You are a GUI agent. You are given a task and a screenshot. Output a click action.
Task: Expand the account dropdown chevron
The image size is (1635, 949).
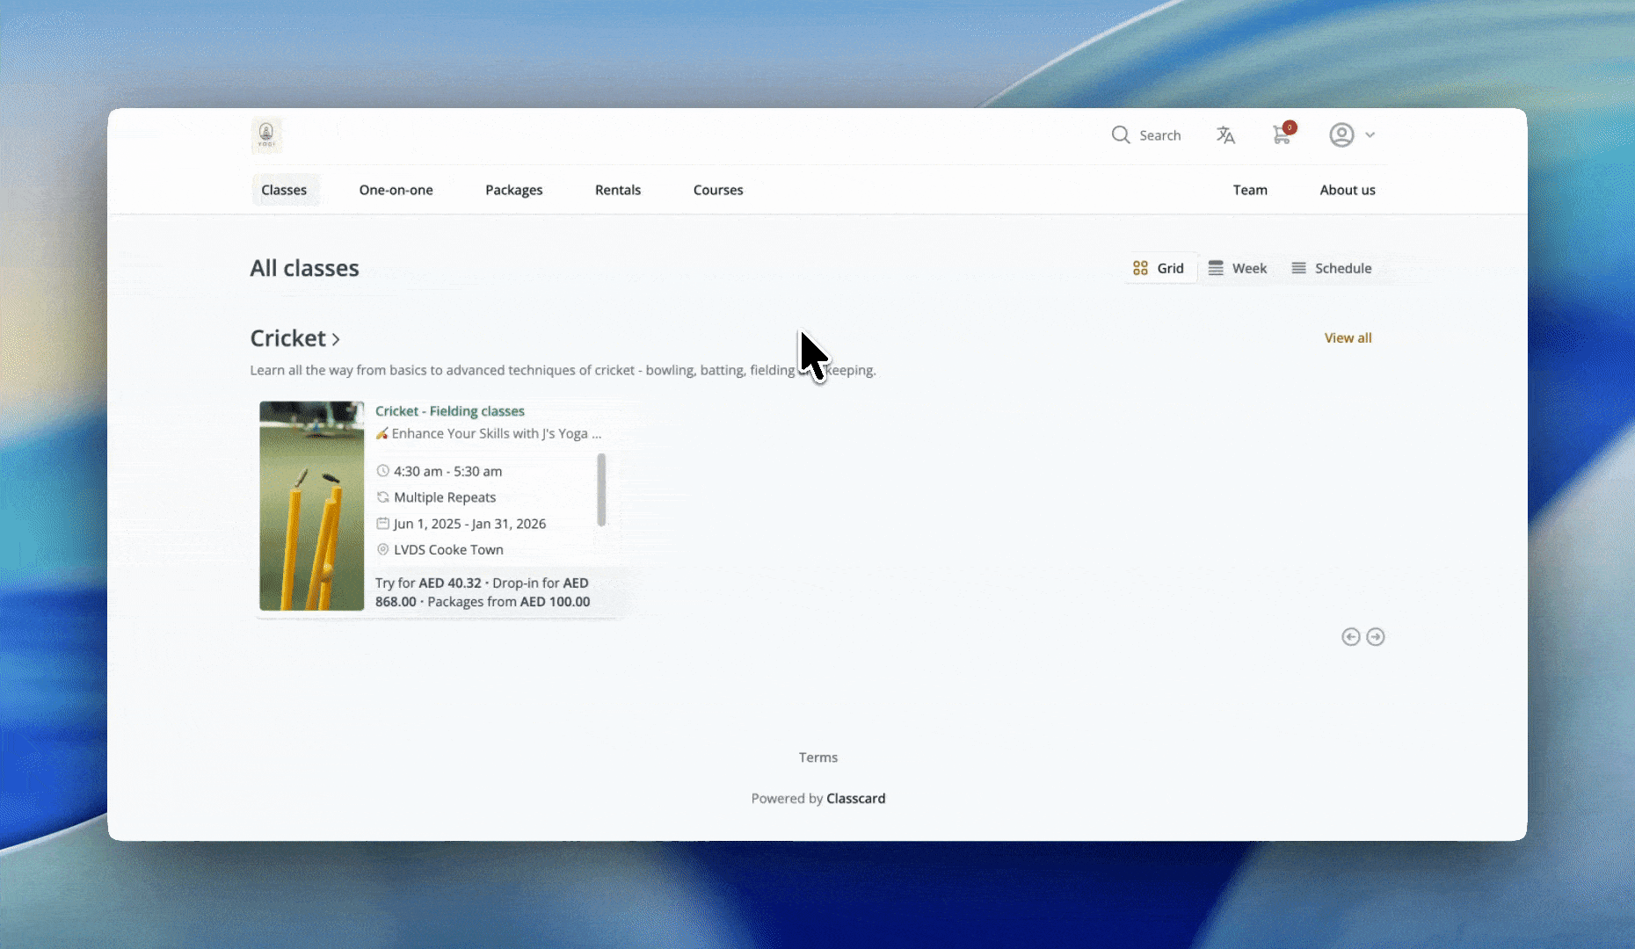1370,134
